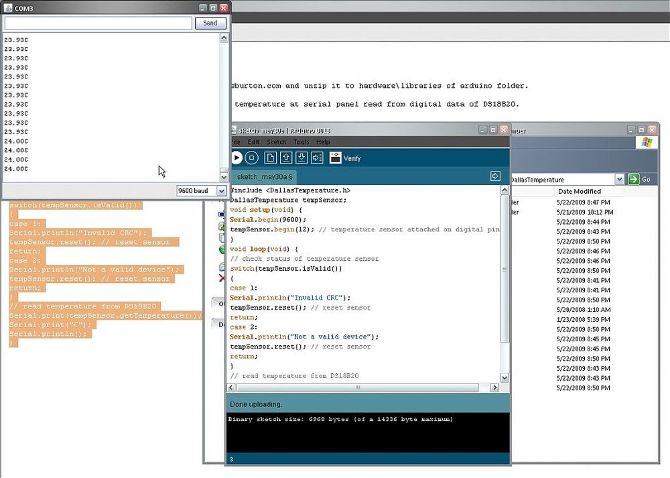
Task: Click 'void loop(void) {' in Arduino editor
Action: [263, 249]
